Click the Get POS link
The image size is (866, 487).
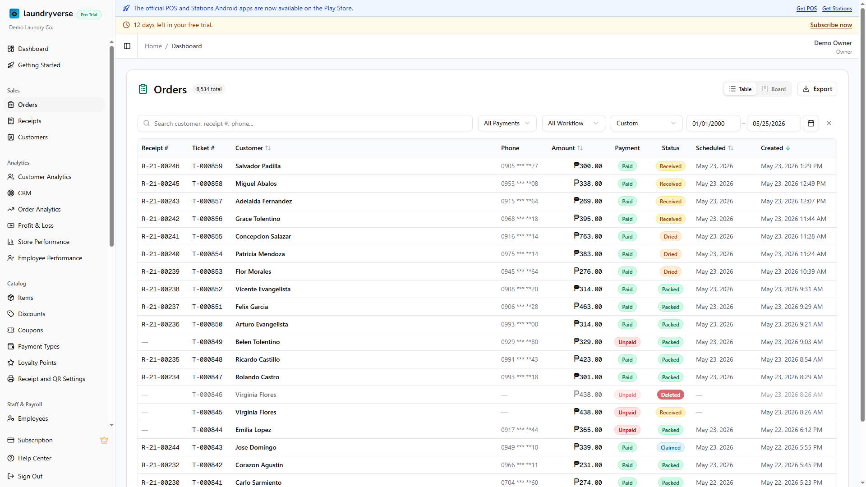[x=806, y=8]
